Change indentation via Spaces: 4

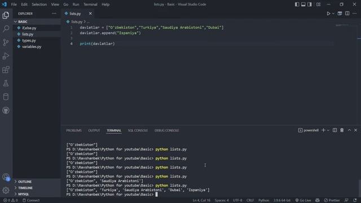point(222,200)
